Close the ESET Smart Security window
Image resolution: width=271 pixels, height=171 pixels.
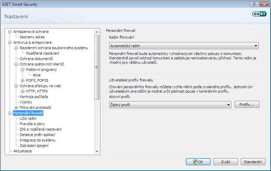coord(264,4)
